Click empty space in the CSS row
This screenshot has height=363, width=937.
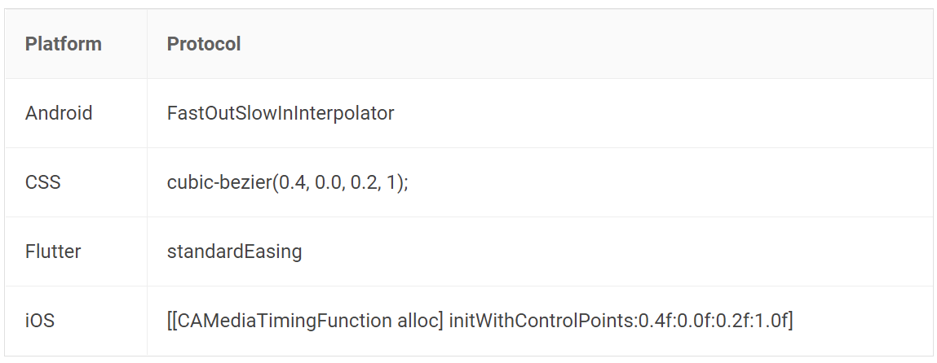670,181
